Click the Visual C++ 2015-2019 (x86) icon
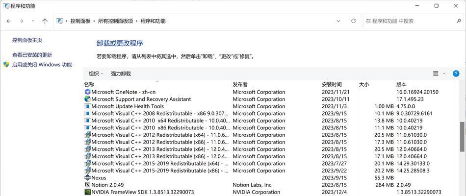Image resolution: width=466 pixels, height=196 pixels. [x=87, y=171]
